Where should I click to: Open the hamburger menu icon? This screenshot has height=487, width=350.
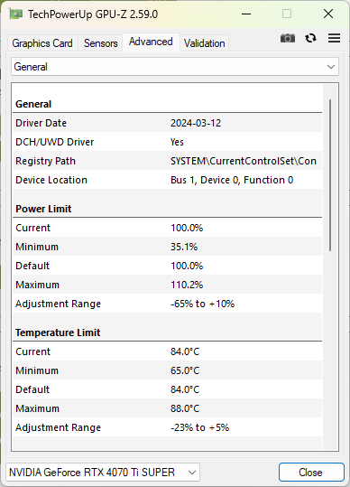point(334,38)
